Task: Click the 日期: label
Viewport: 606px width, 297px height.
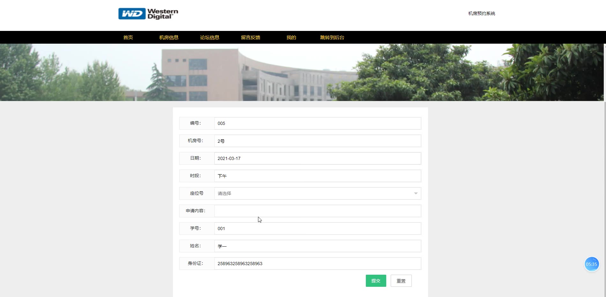Action: [196, 158]
